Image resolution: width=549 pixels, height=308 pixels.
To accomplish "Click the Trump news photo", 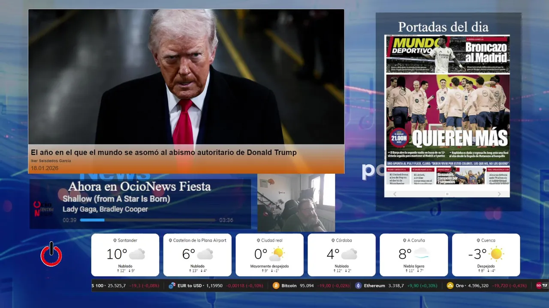I will tap(186, 77).
